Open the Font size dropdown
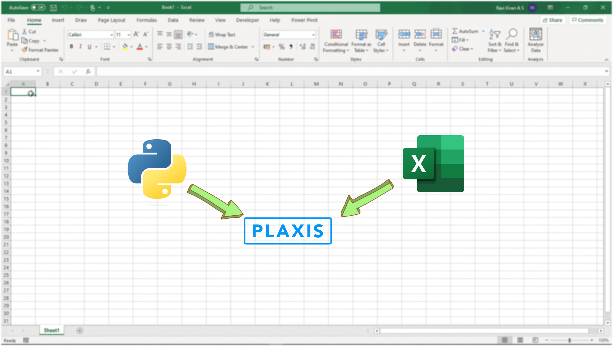 [x=130, y=35]
